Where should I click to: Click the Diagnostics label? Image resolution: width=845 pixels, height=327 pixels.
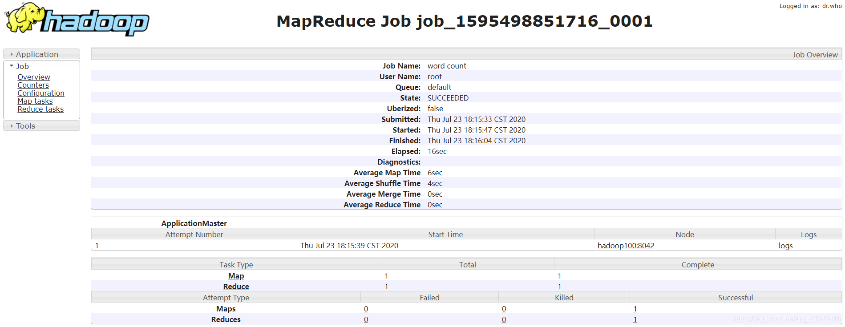pos(399,162)
